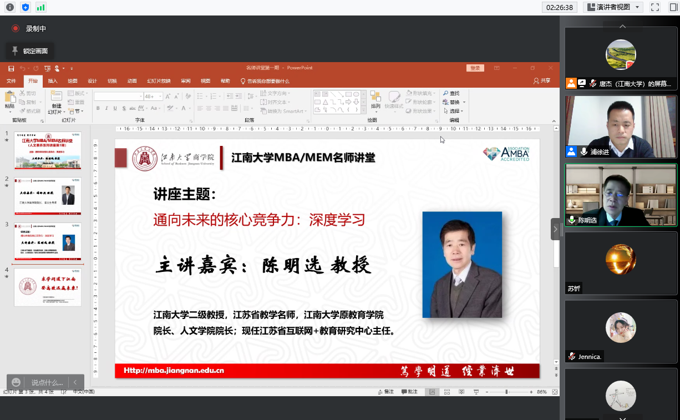Click the 查找 find button

451,93
